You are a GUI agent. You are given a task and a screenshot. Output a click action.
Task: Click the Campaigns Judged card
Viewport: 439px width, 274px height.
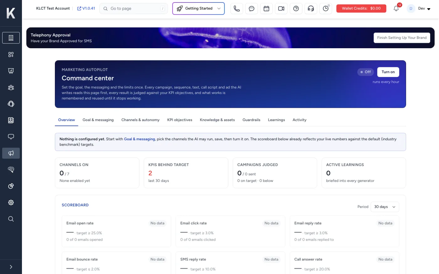pos(275,173)
